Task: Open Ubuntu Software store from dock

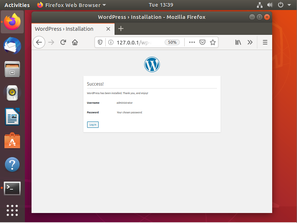Action: [x=12, y=140]
